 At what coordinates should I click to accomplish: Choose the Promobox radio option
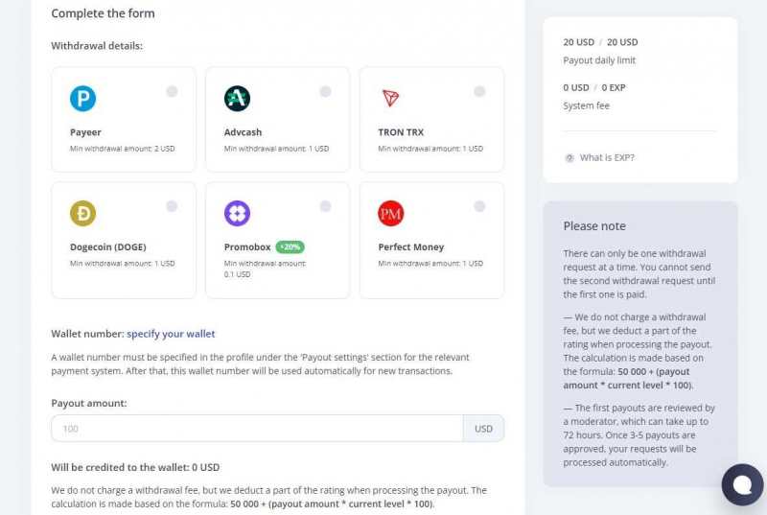[325, 206]
